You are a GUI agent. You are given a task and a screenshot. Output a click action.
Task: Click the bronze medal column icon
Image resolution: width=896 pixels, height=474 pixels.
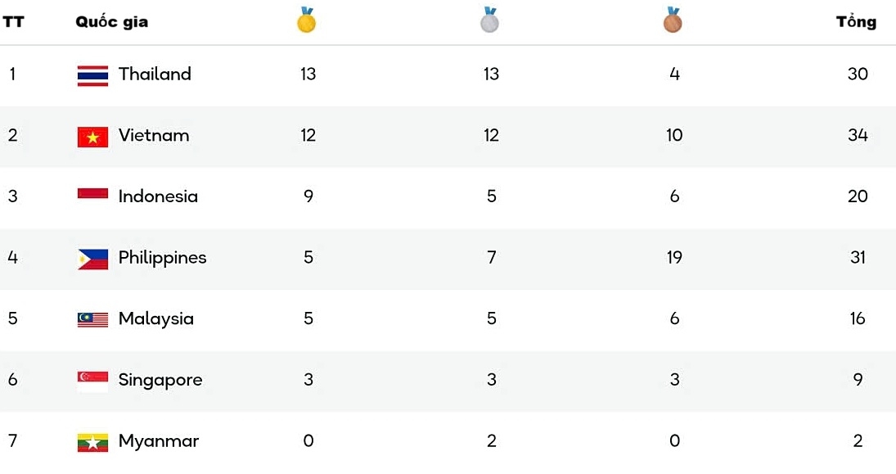tap(673, 20)
